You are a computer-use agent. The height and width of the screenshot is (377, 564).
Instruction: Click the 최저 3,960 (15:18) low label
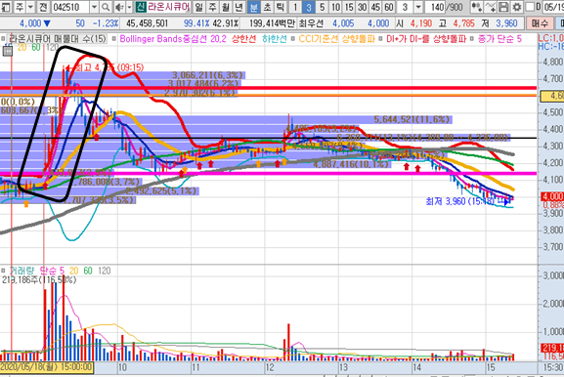click(460, 201)
